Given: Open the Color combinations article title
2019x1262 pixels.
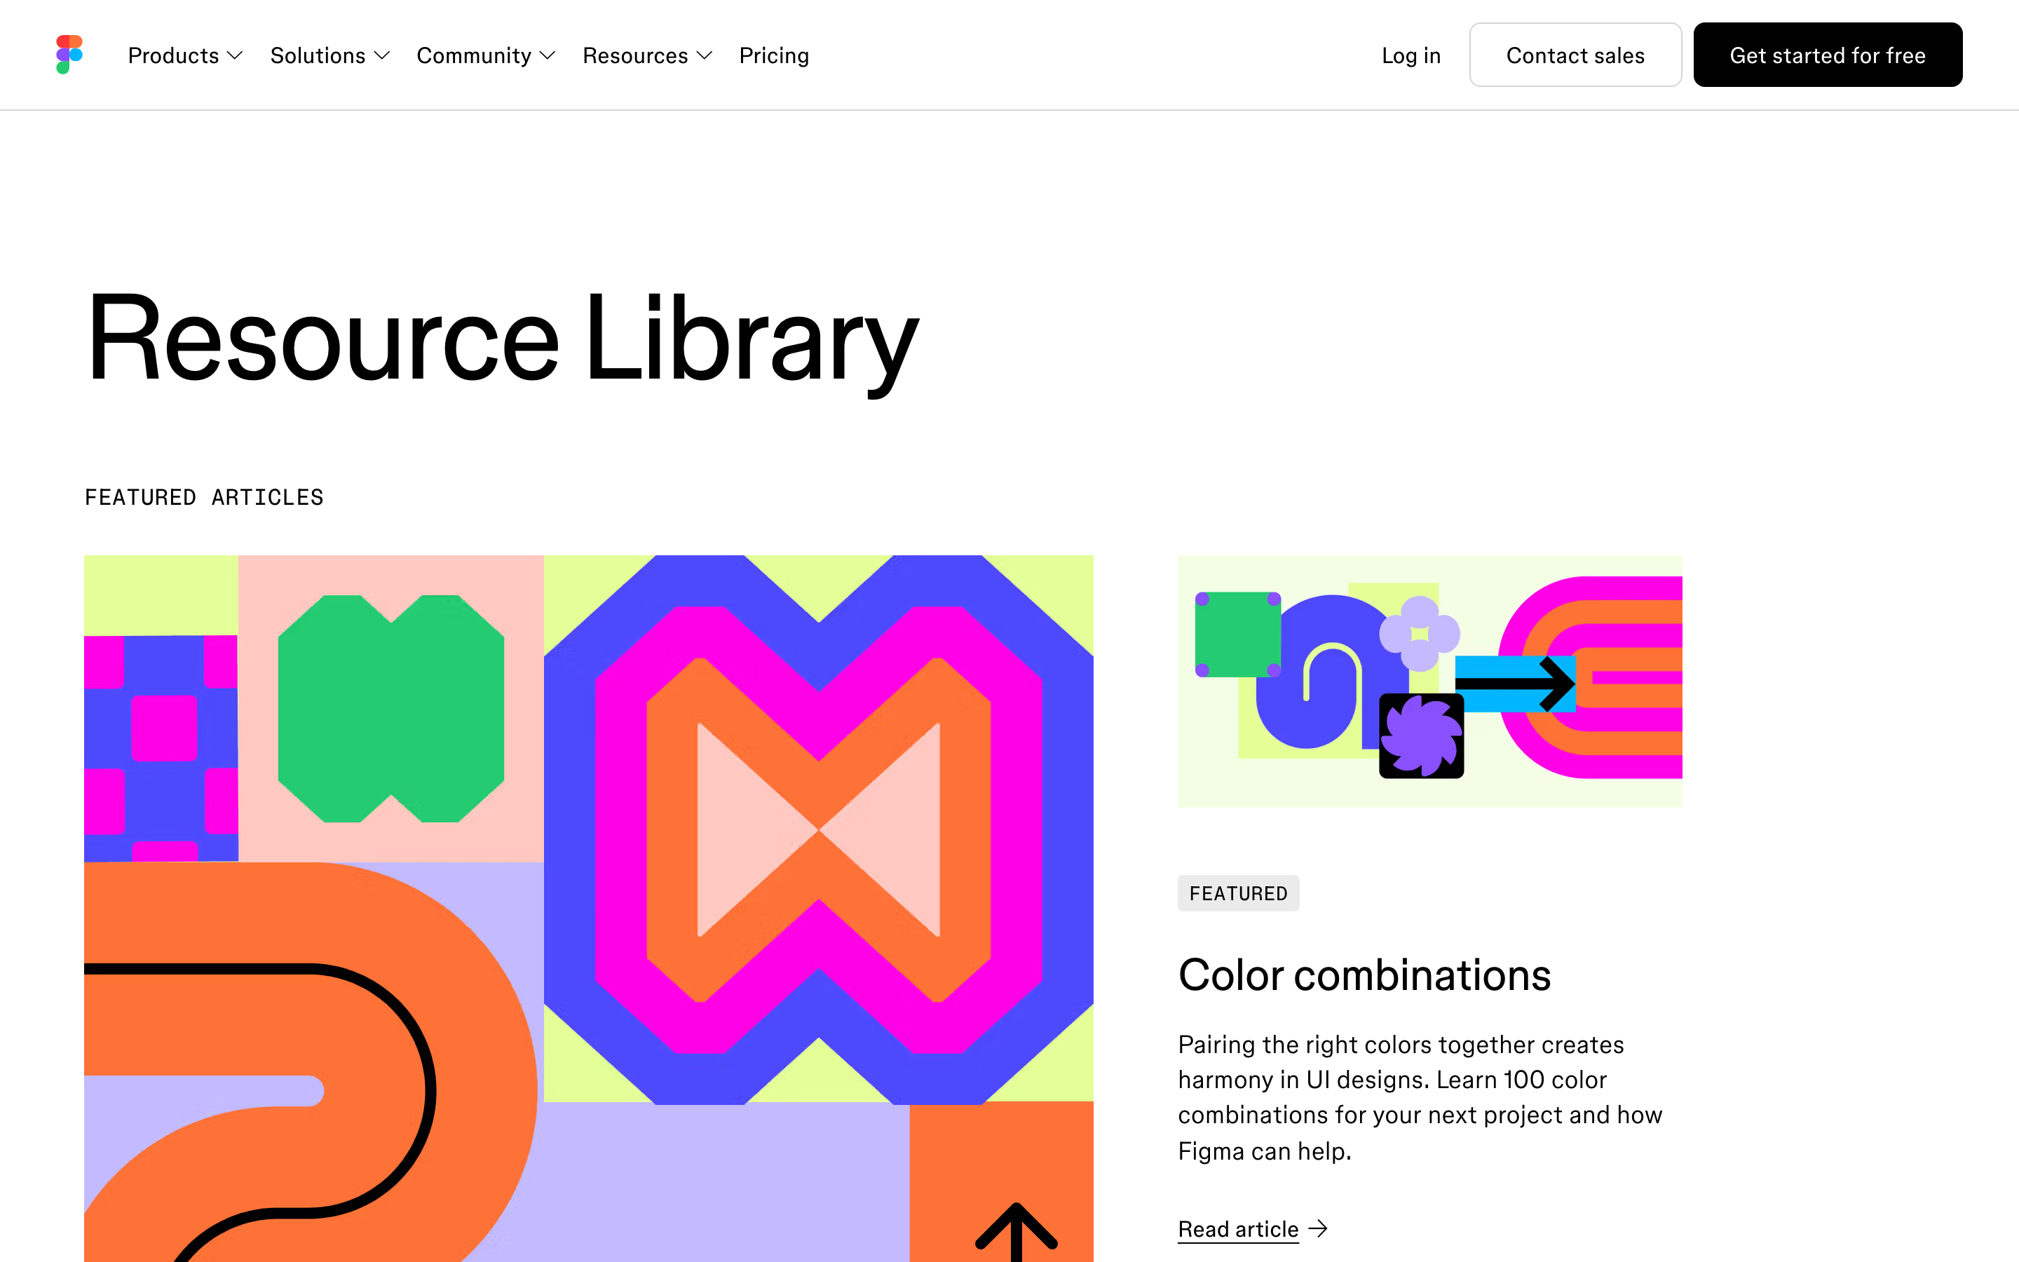Looking at the screenshot, I should (x=1364, y=975).
